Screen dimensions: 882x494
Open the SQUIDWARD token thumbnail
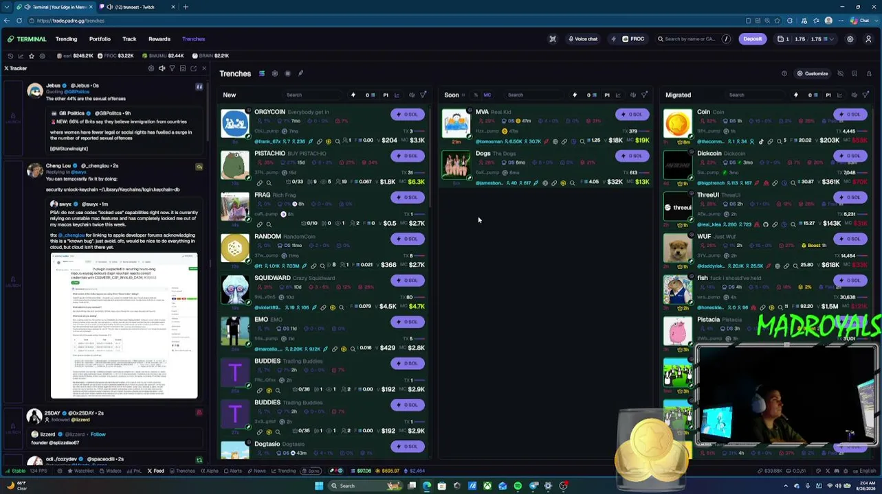pos(235,290)
